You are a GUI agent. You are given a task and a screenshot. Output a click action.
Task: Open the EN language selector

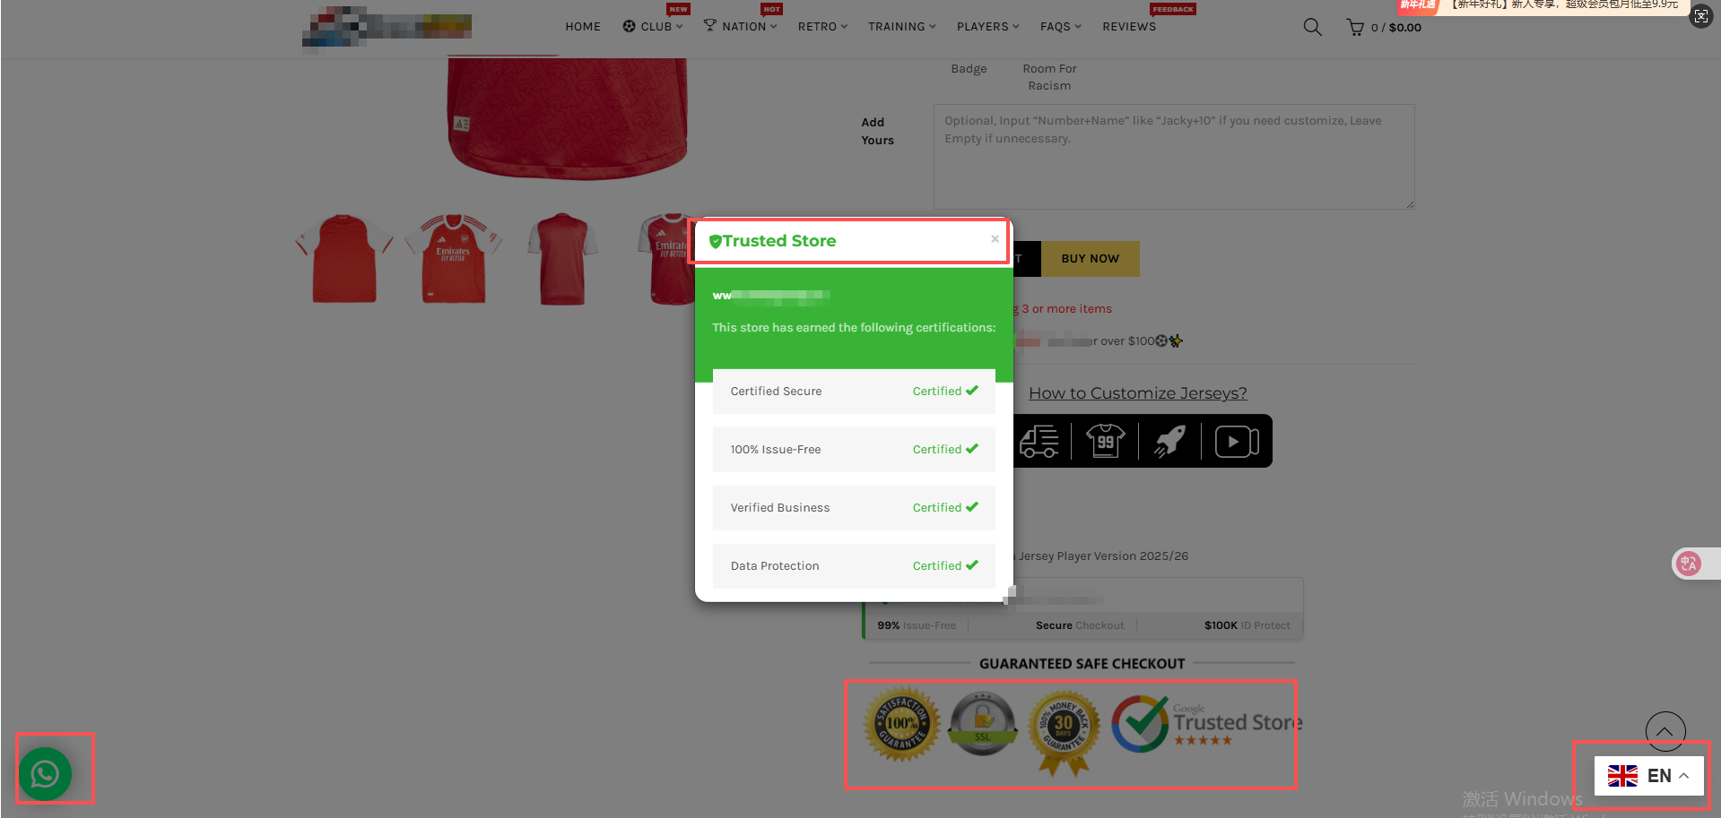pos(1647,776)
